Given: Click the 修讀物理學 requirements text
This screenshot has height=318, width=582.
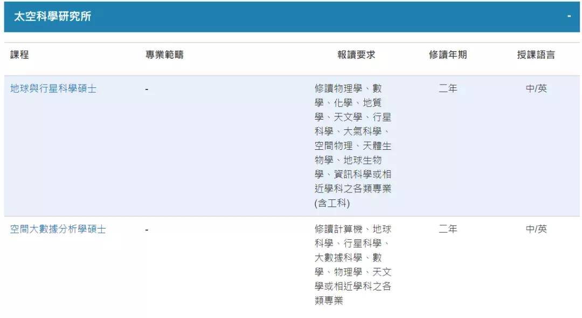Looking at the screenshot, I should click(x=341, y=89).
